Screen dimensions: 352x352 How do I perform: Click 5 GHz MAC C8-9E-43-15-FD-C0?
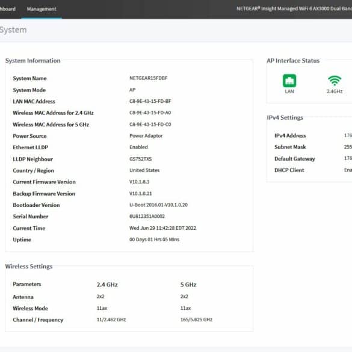150,125
